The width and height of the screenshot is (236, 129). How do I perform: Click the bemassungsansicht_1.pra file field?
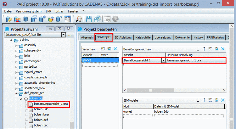196,60
